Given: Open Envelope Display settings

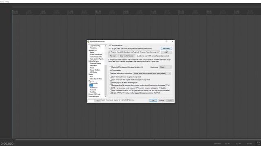Looking at the screenshot, I should (x=95, y=63).
